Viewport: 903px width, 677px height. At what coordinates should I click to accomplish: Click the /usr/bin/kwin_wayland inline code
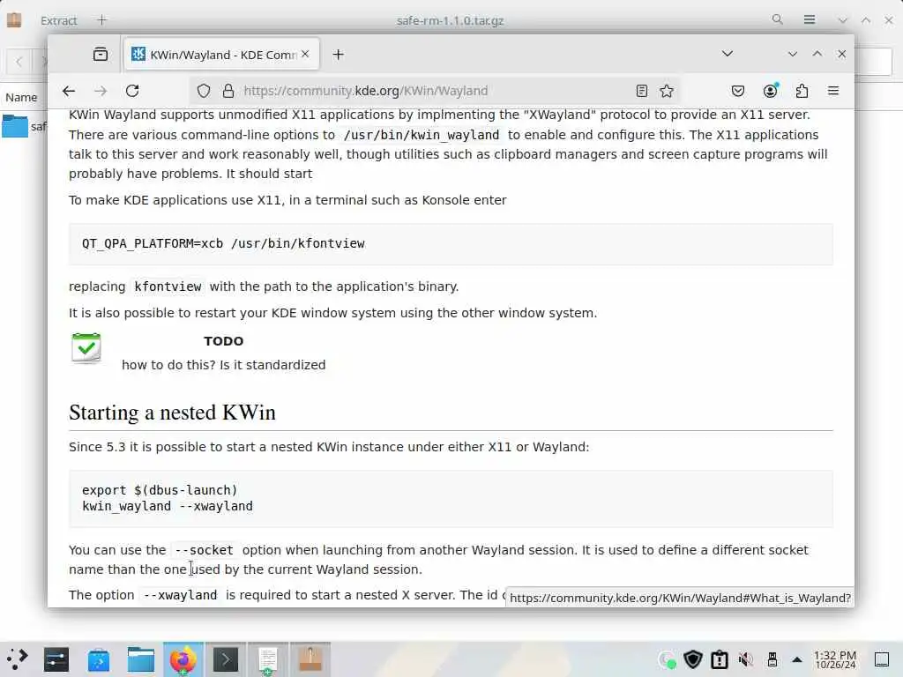point(421,135)
